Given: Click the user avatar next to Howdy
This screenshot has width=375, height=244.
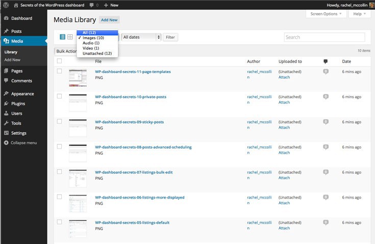Looking at the screenshot, I should click(x=371, y=5).
